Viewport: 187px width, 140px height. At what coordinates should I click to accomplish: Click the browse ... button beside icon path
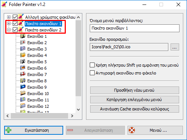[175, 47]
